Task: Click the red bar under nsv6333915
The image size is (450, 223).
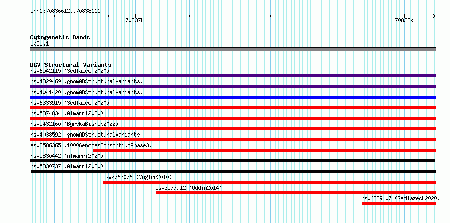Action: (233, 108)
